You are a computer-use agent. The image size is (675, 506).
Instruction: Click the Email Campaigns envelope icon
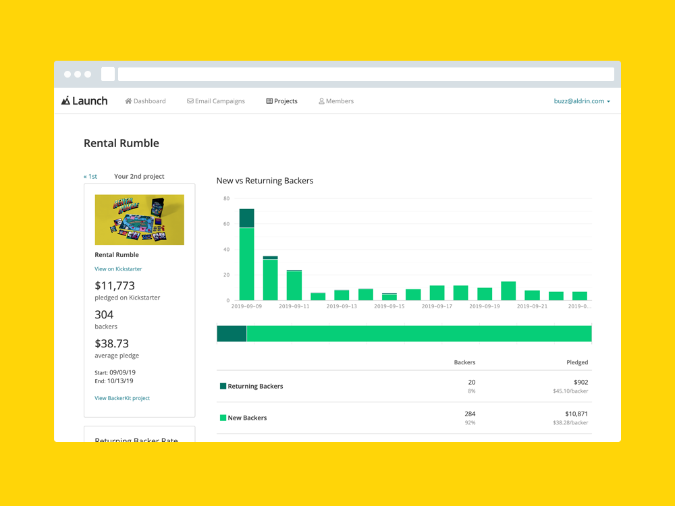click(190, 101)
